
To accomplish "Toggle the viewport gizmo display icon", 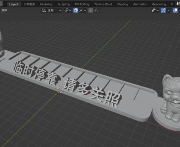I will click(163, 10).
